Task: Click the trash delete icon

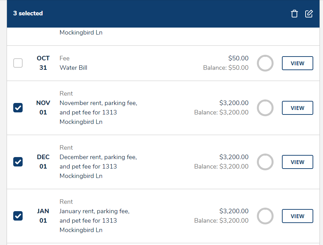Action: pos(294,14)
